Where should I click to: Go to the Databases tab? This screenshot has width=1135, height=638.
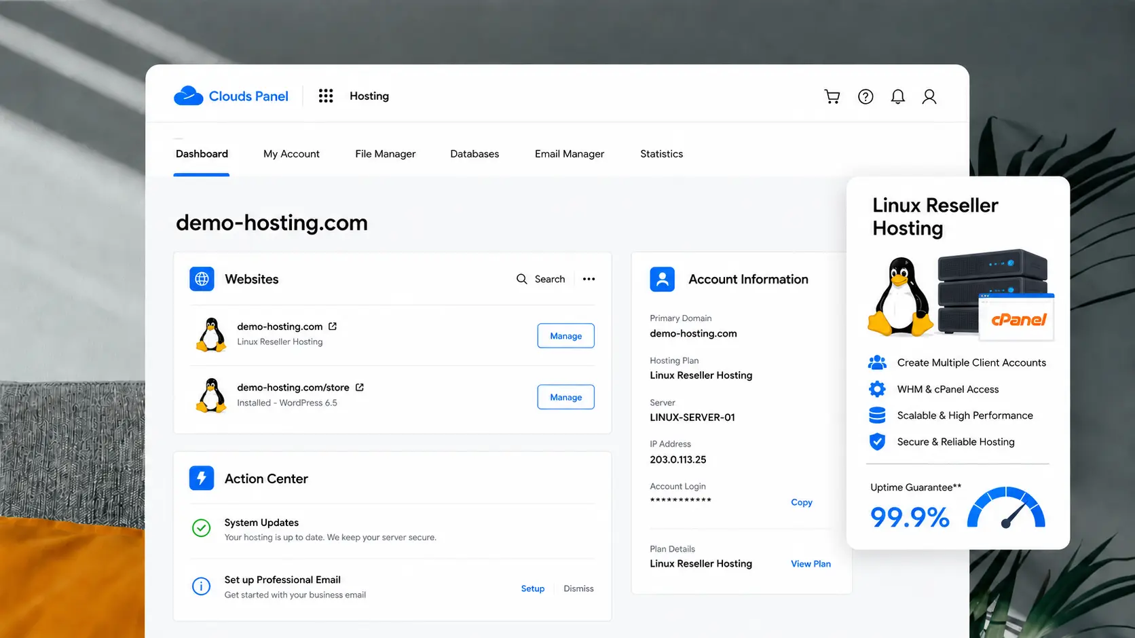[475, 154]
